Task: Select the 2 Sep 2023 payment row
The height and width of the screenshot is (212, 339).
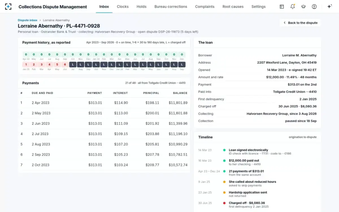Action: click(x=104, y=155)
